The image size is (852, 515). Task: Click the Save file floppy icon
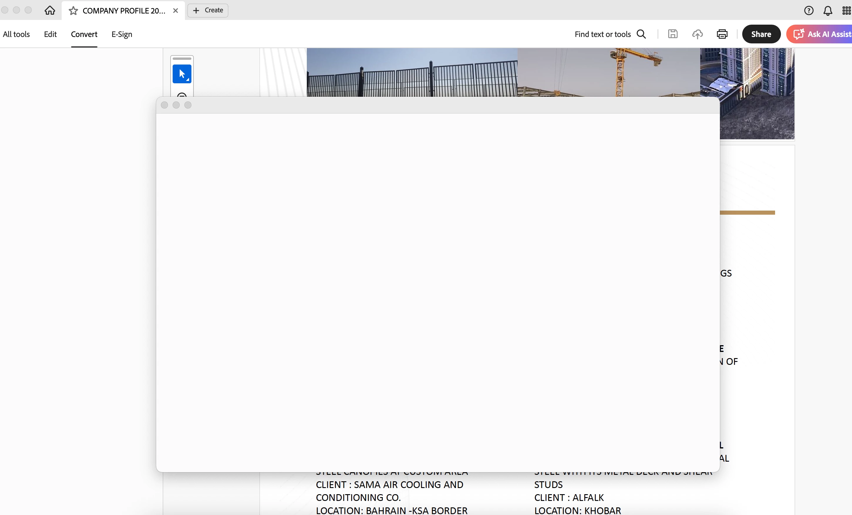pyautogui.click(x=673, y=34)
